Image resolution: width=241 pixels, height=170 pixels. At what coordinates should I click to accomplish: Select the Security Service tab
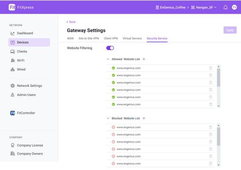pos(157,38)
